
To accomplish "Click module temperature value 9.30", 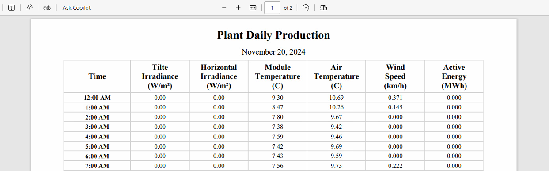I will click(x=277, y=98).
